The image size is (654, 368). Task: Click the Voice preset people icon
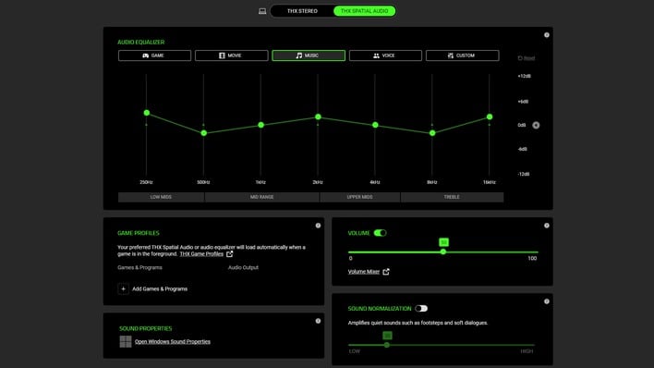click(376, 55)
